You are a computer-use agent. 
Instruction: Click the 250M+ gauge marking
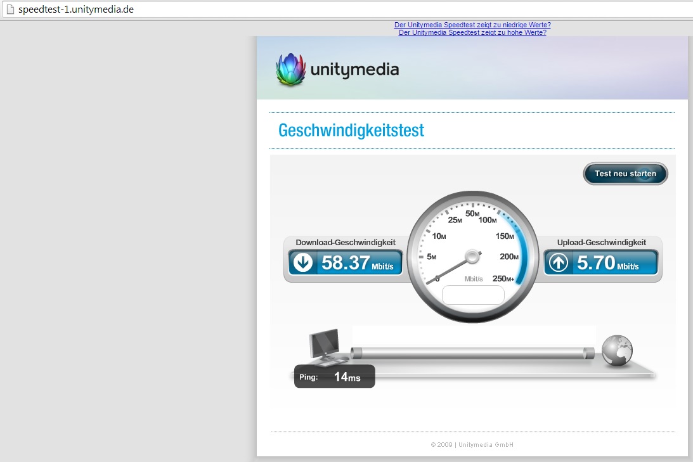click(x=503, y=279)
